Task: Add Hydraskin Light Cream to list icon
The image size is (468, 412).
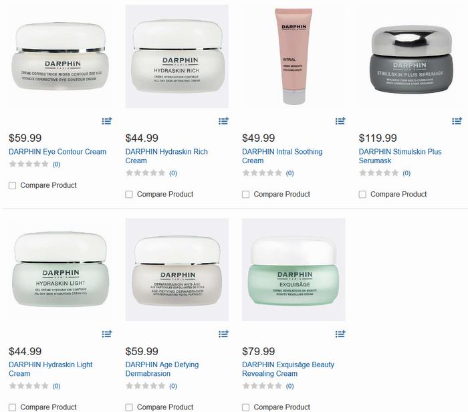Action: coord(107,334)
